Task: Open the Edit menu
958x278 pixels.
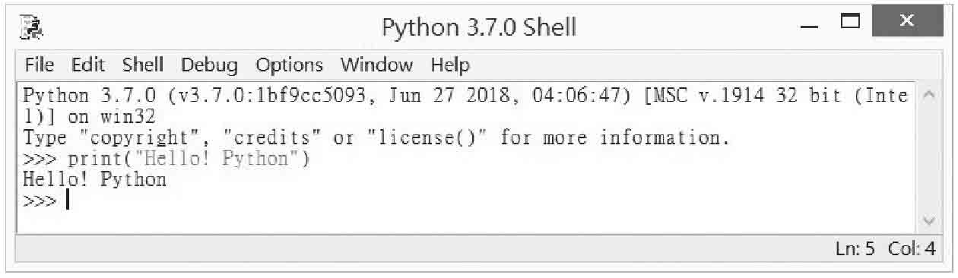Action: point(88,65)
